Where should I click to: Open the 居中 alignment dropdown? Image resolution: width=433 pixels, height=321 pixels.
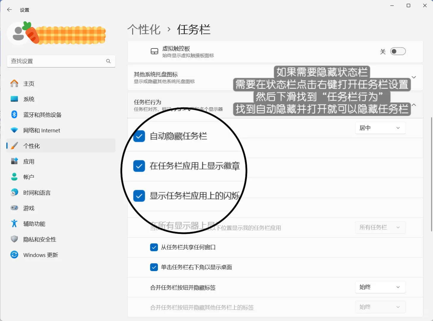(380, 128)
